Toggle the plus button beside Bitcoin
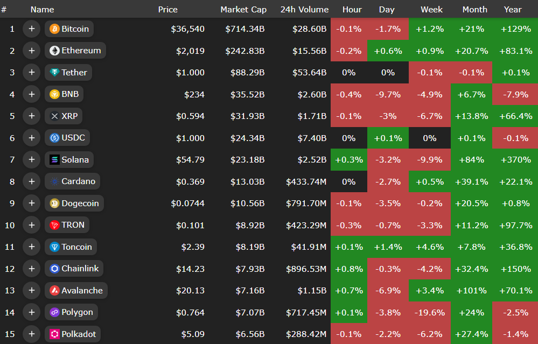 32,29
